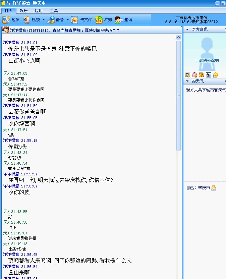The height and width of the screenshot is (279, 226).
Task: Open the 应用 tab
Action: pyautogui.click(x=39, y=11)
